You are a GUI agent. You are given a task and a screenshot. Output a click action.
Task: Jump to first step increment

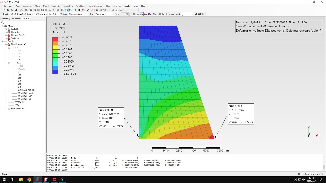point(159,14)
